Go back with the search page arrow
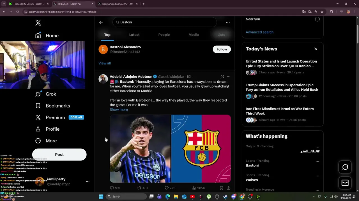 pyautogui.click(x=101, y=22)
